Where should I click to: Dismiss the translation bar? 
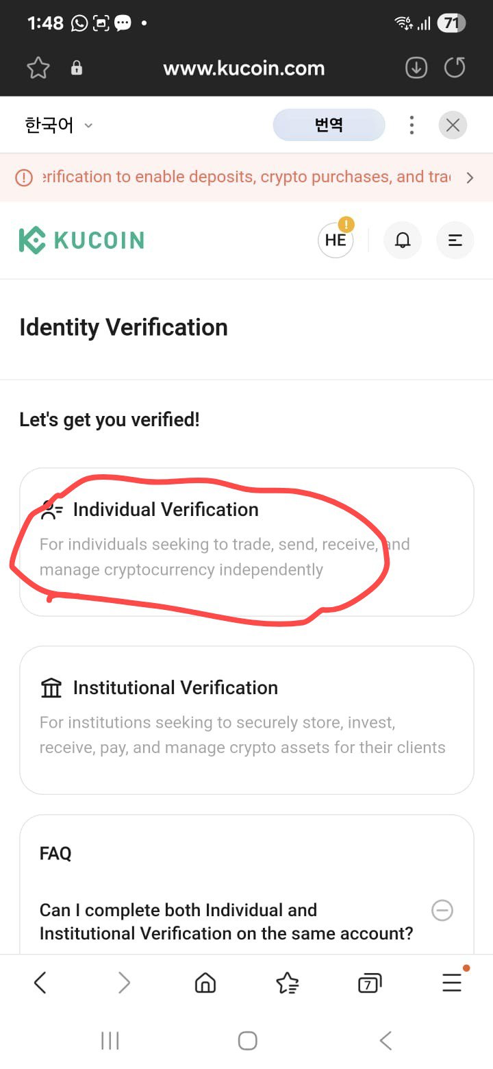point(453,125)
